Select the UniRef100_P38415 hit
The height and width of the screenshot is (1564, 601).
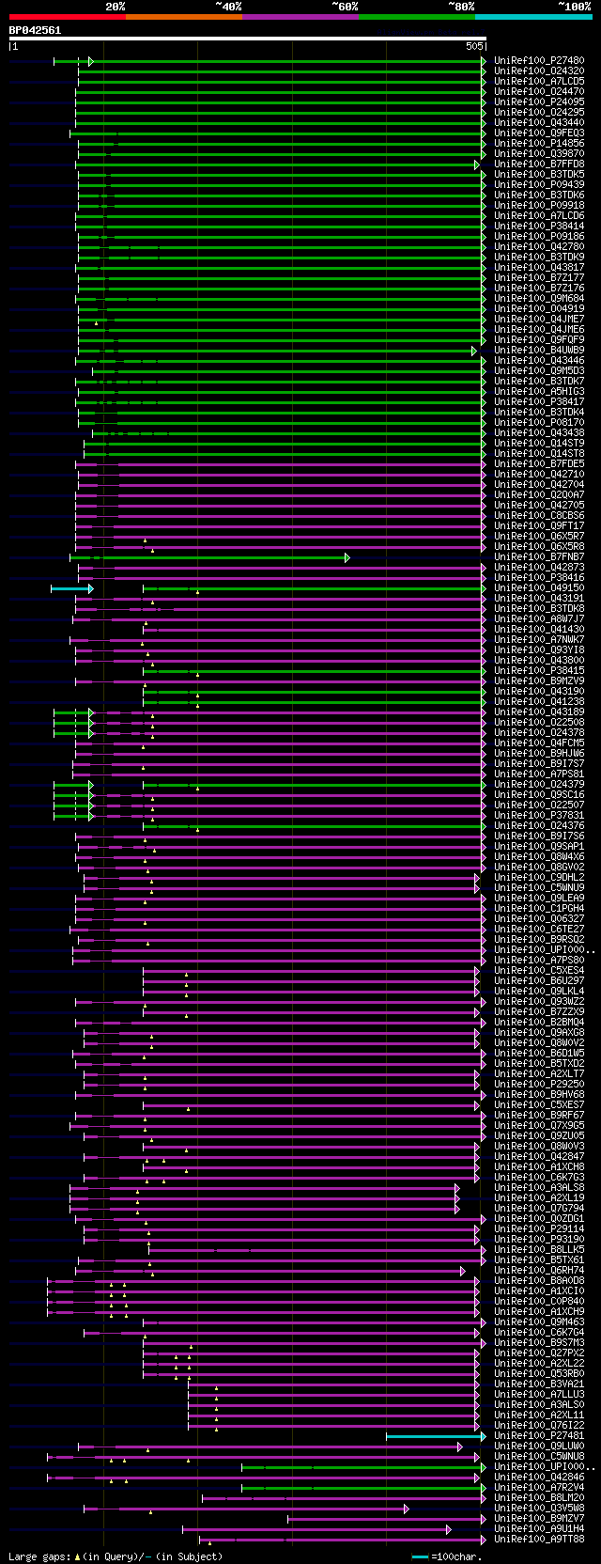pyautogui.click(x=539, y=671)
